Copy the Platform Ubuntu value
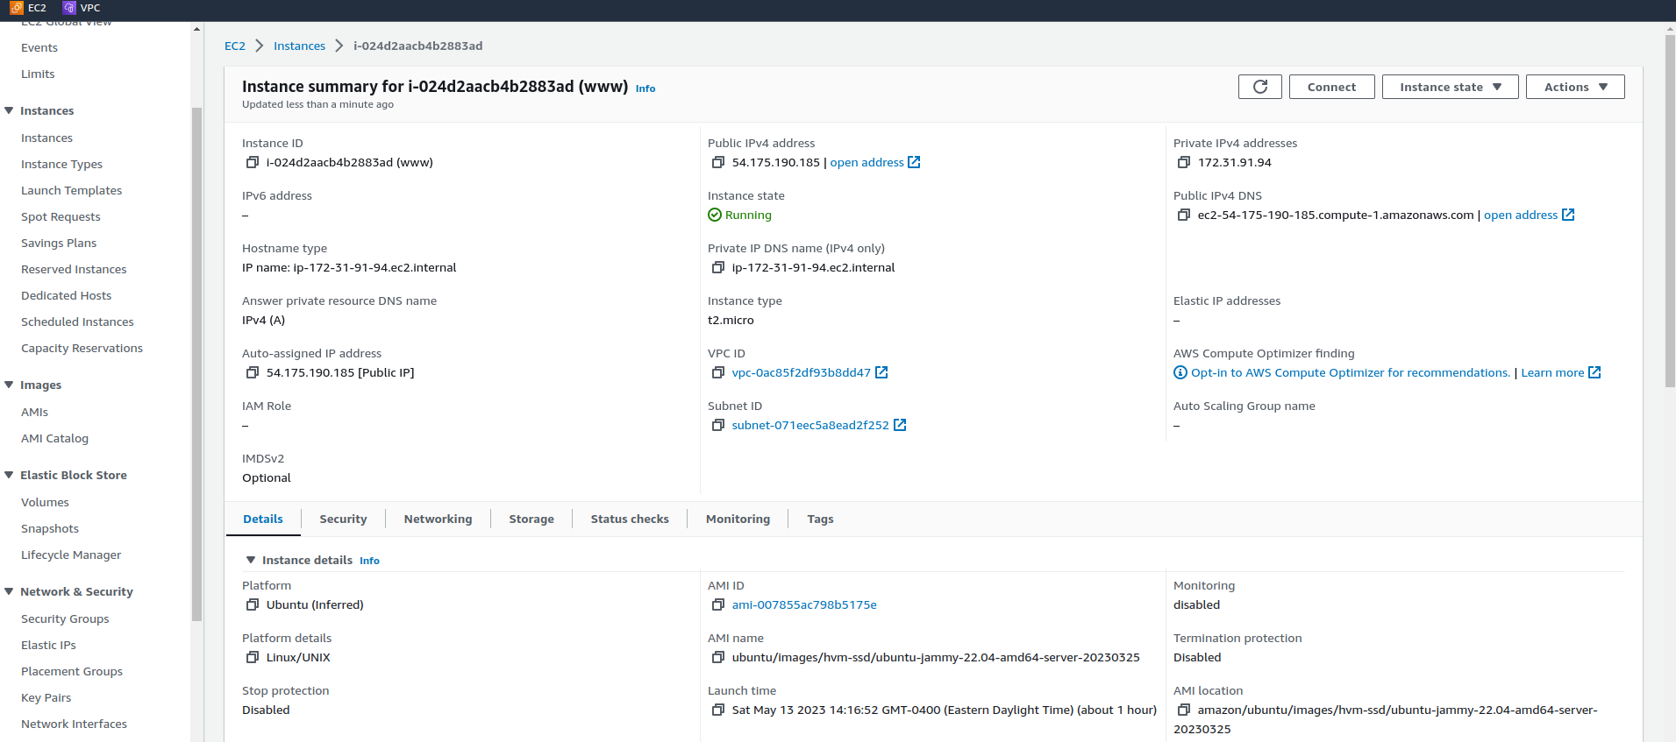1676x742 pixels. (x=253, y=604)
